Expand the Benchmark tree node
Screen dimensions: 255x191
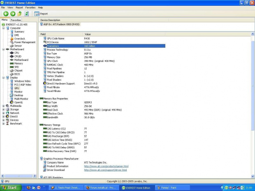pos(3,123)
